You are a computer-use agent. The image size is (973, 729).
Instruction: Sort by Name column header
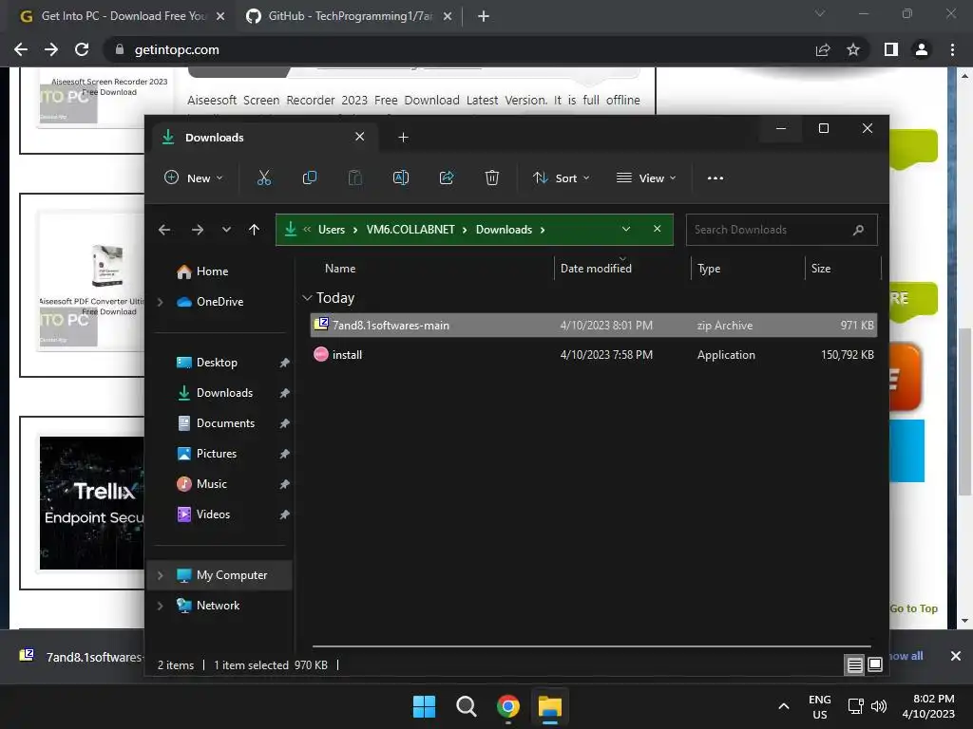pyautogui.click(x=340, y=269)
